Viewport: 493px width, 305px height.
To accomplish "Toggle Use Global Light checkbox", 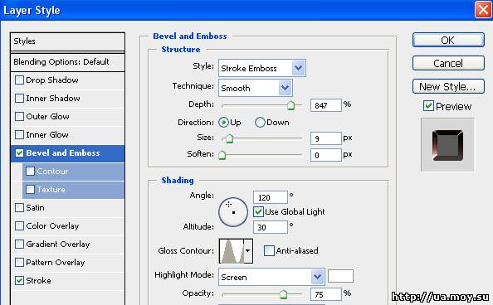I will coord(258,211).
